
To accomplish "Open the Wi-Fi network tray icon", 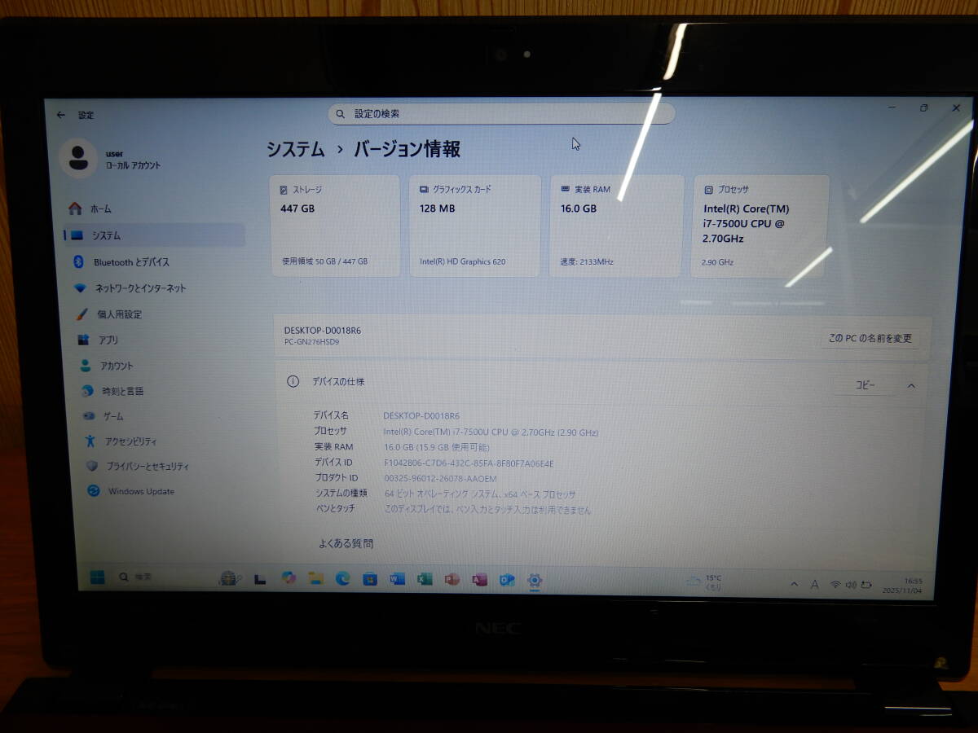I will pyautogui.click(x=835, y=585).
